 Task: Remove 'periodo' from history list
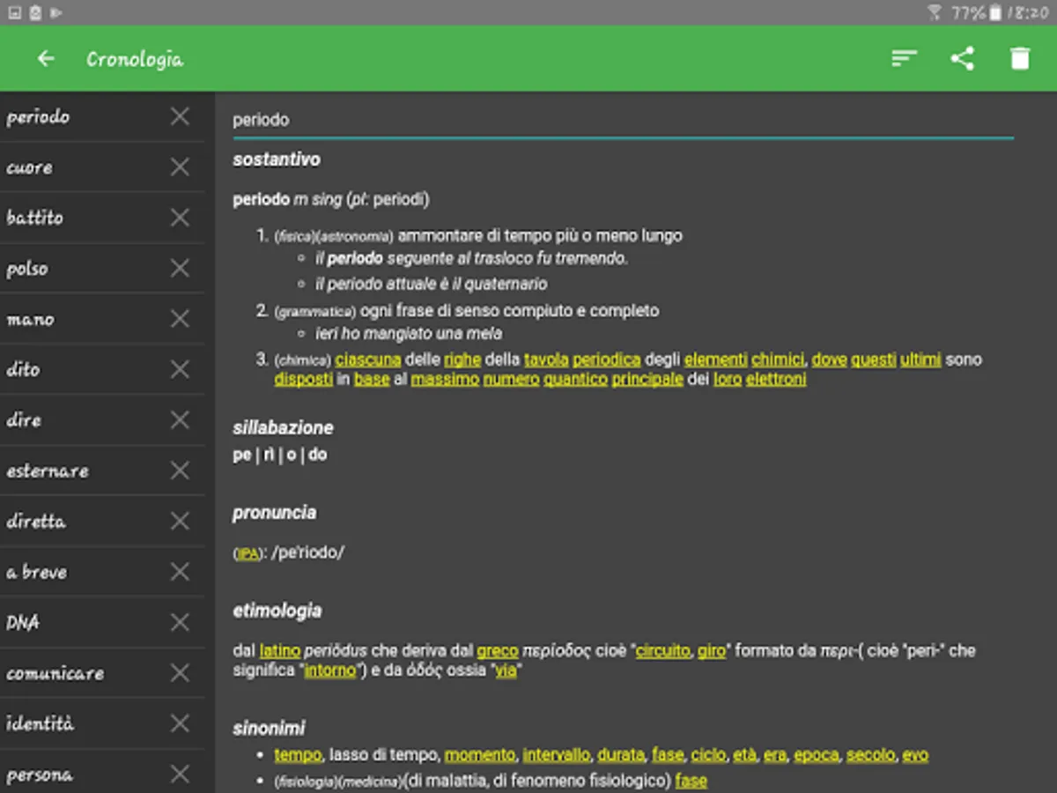180,116
